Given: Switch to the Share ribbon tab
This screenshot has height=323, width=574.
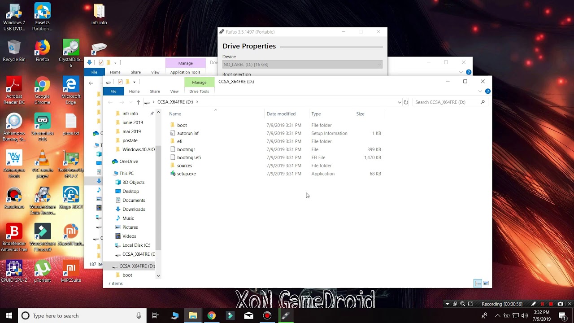Looking at the screenshot, I should (155, 91).
